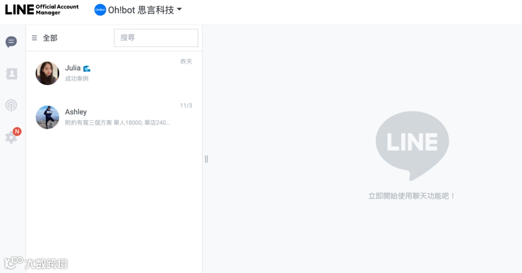Viewport: 522px width, 273px height.
Task: Open the contacts list sidebar icon
Action: coord(11,73)
